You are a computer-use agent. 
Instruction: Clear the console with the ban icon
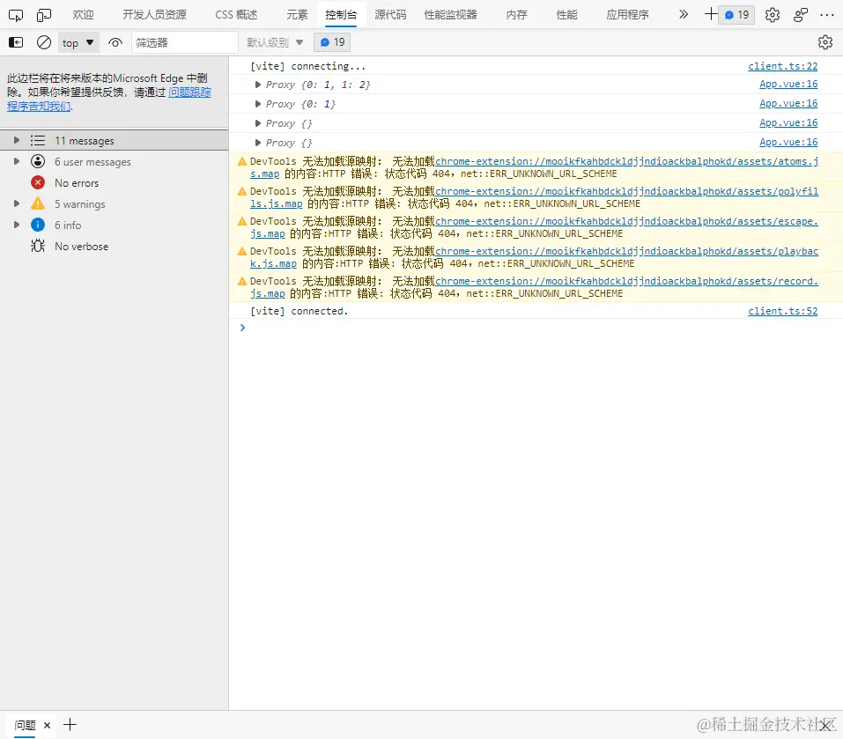43,42
